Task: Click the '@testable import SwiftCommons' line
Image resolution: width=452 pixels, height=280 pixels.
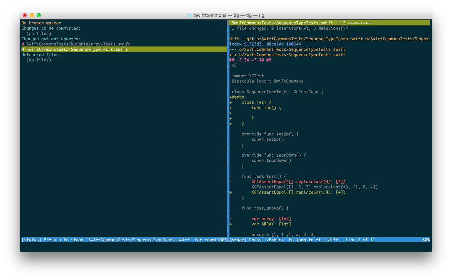Action: [267, 81]
